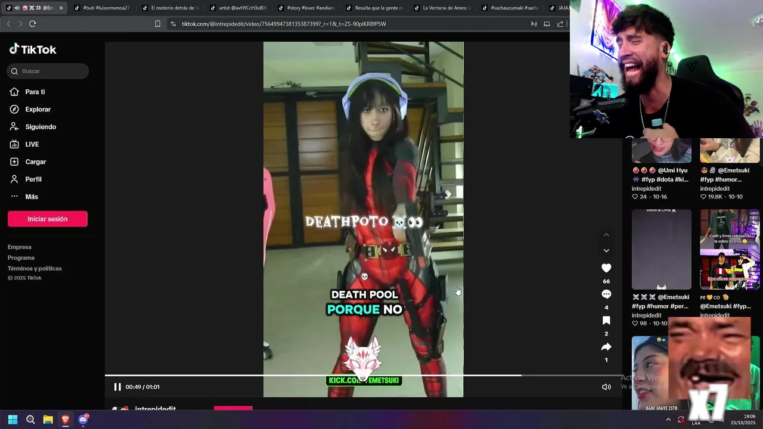Image resolution: width=763 pixels, height=429 pixels.
Task: Switch to #story #lover #andiam tab
Action: click(x=306, y=8)
